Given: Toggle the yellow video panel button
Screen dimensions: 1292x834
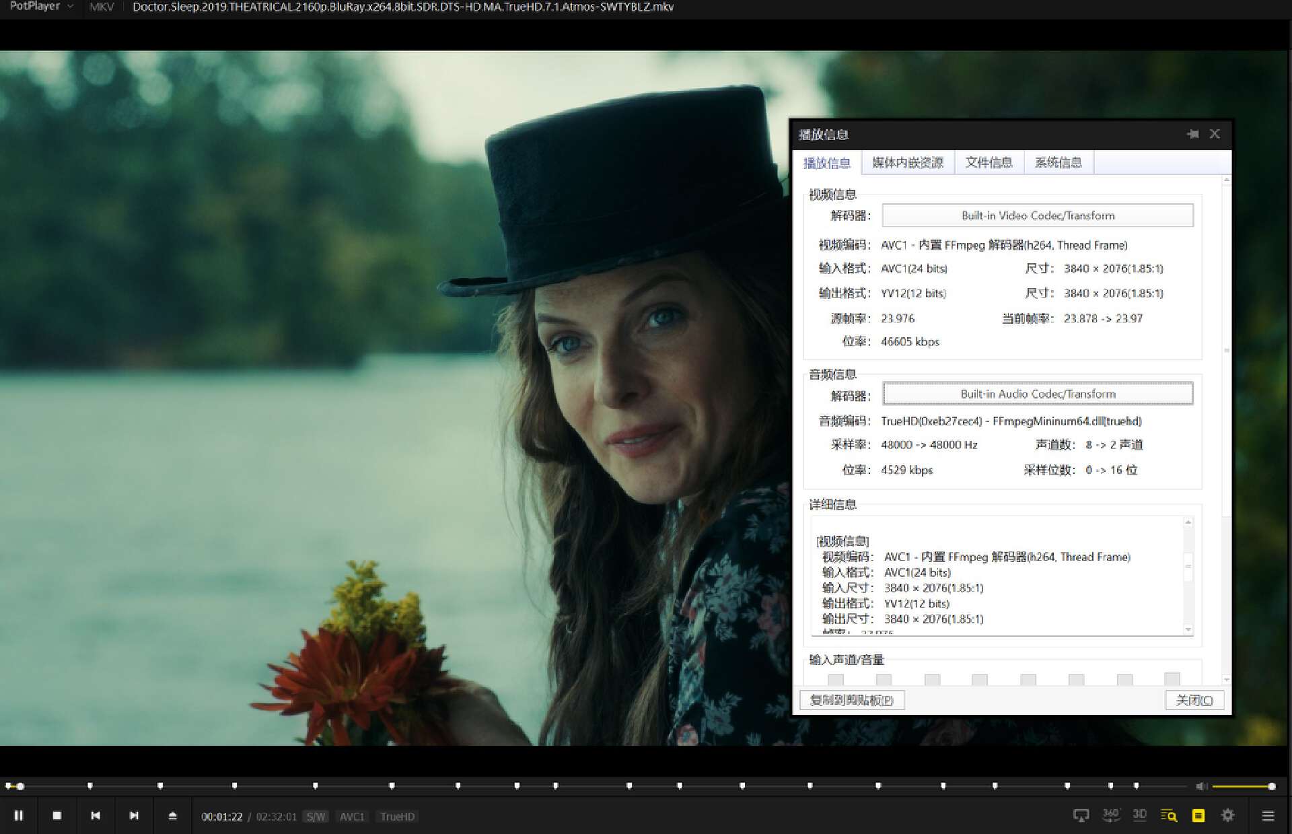Looking at the screenshot, I should tap(1198, 816).
